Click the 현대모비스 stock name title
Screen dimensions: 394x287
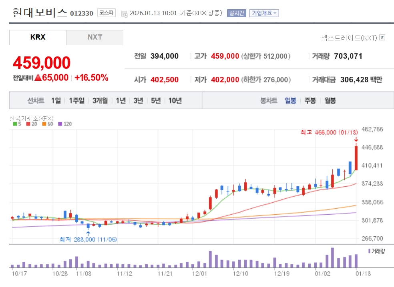point(40,12)
